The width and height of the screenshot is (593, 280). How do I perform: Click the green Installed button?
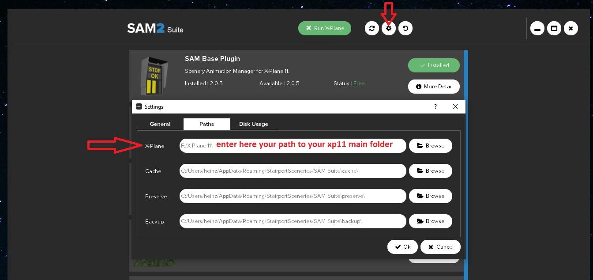click(x=434, y=65)
